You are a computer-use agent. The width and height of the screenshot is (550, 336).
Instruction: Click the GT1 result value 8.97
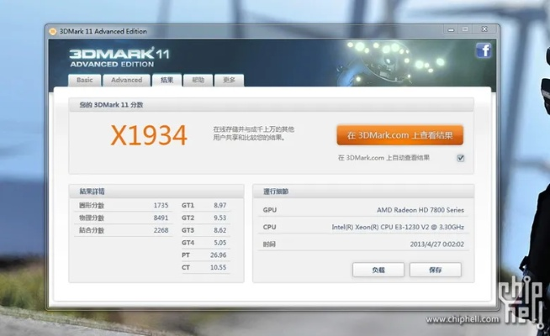click(x=219, y=205)
